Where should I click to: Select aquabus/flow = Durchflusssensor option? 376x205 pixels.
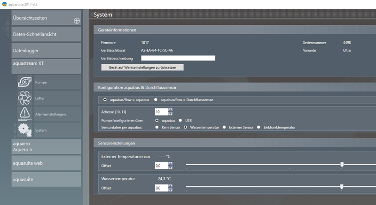click(x=156, y=100)
